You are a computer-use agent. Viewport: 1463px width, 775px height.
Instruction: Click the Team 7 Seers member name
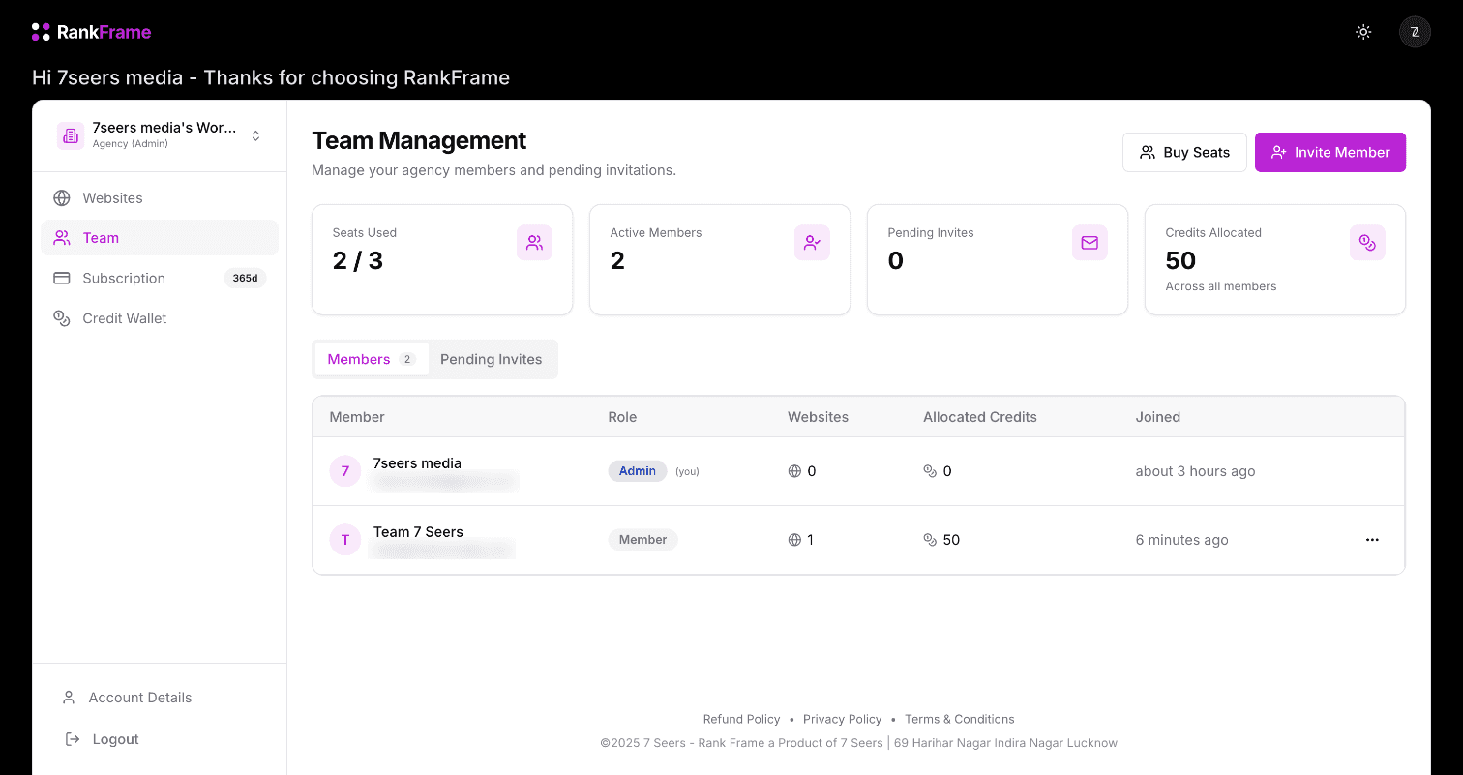418,532
